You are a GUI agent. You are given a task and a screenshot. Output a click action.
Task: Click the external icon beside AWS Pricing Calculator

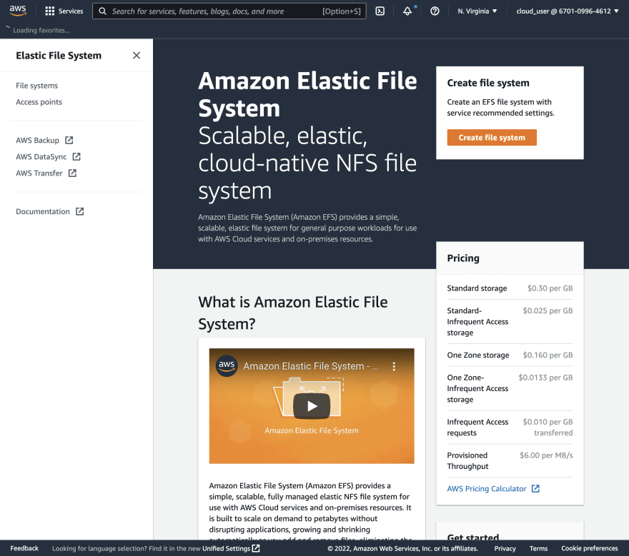pos(535,489)
